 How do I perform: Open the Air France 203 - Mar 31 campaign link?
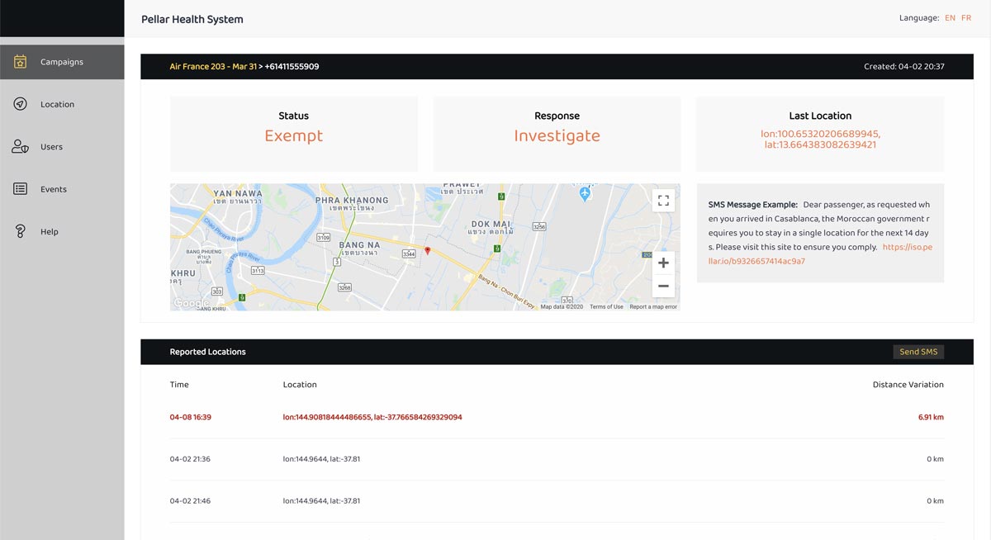coord(213,67)
